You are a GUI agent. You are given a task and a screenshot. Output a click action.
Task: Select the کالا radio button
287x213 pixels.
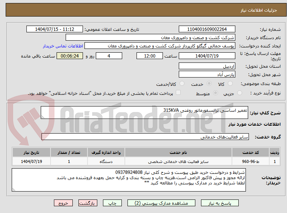point(230,84)
